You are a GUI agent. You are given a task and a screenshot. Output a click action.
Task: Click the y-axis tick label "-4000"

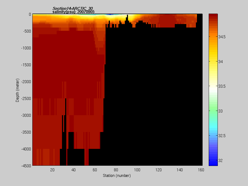click(26, 149)
